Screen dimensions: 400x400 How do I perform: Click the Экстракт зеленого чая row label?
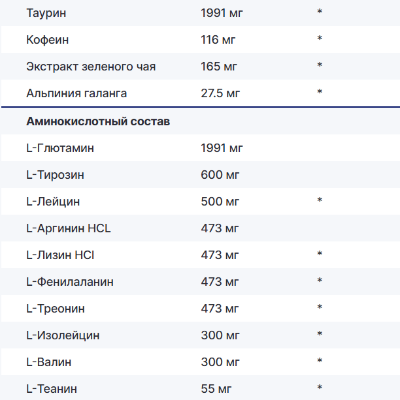[x=91, y=67]
